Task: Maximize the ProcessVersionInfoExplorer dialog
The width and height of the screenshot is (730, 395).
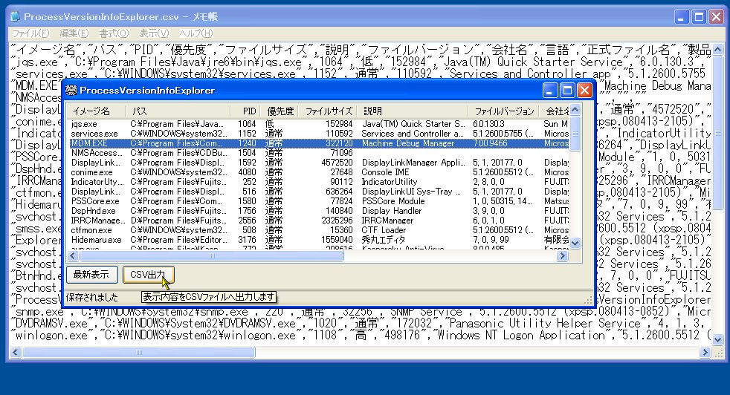Action: coord(567,91)
